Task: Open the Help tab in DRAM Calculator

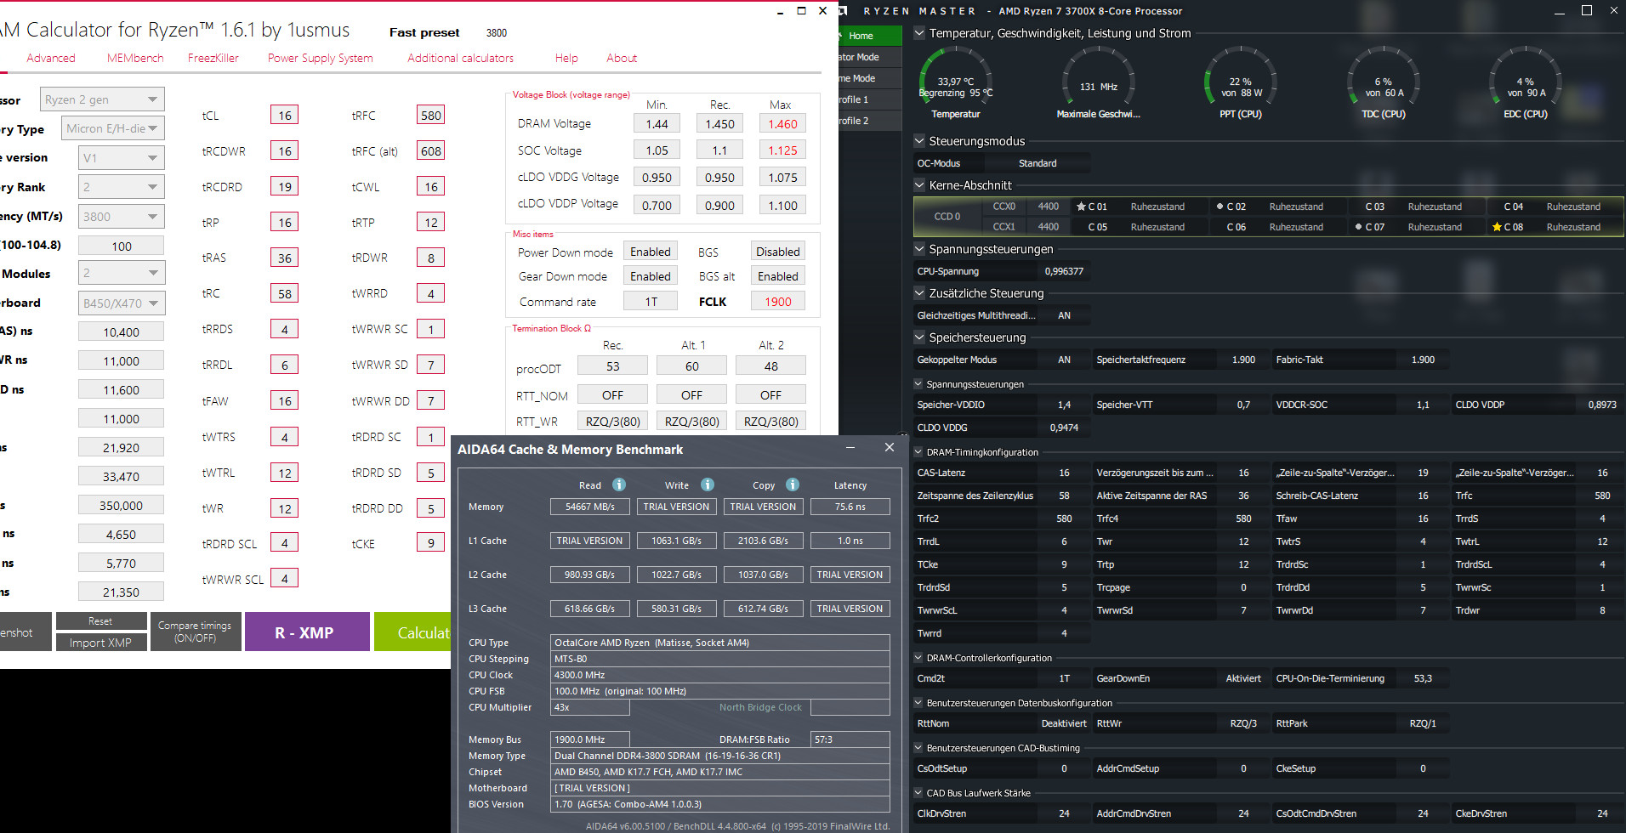Action: point(566,58)
